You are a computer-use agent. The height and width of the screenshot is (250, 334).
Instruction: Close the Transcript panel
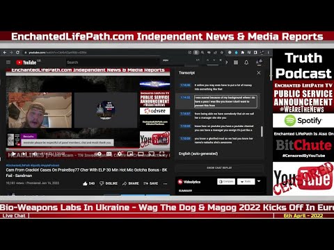pyautogui.click(x=259, y=73)
